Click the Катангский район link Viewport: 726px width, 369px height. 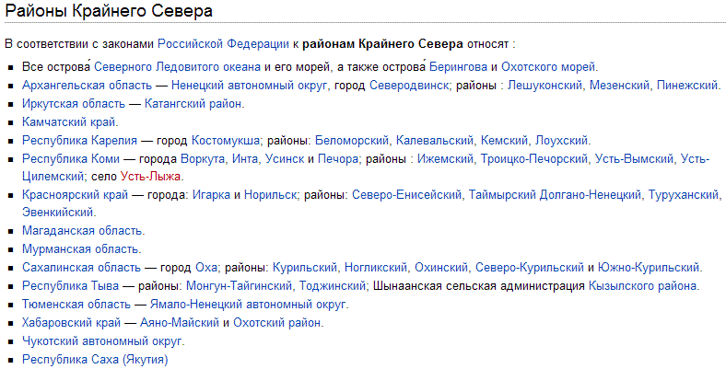pyautogui.click(x=193, y=104)
